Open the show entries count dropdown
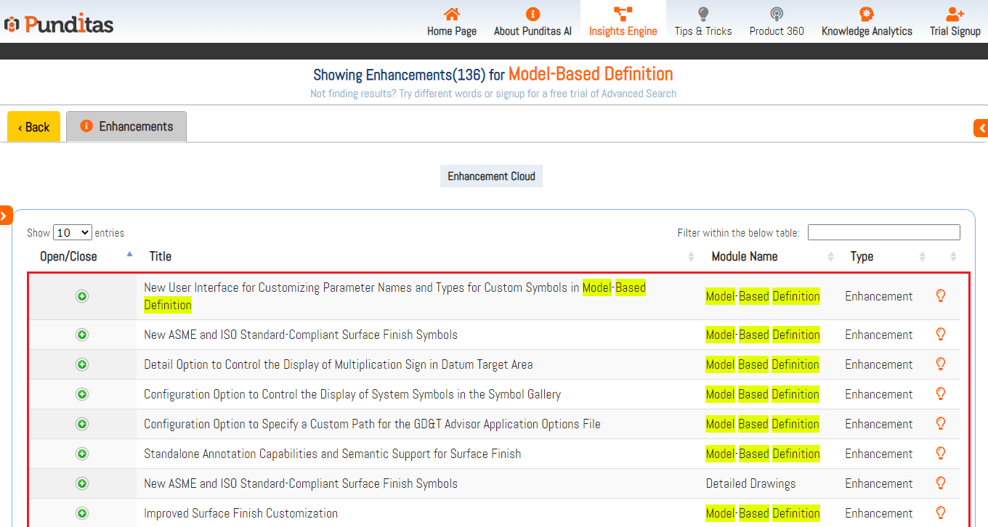Viewport: 988px width, 527px height. click(x=73, y=233)
